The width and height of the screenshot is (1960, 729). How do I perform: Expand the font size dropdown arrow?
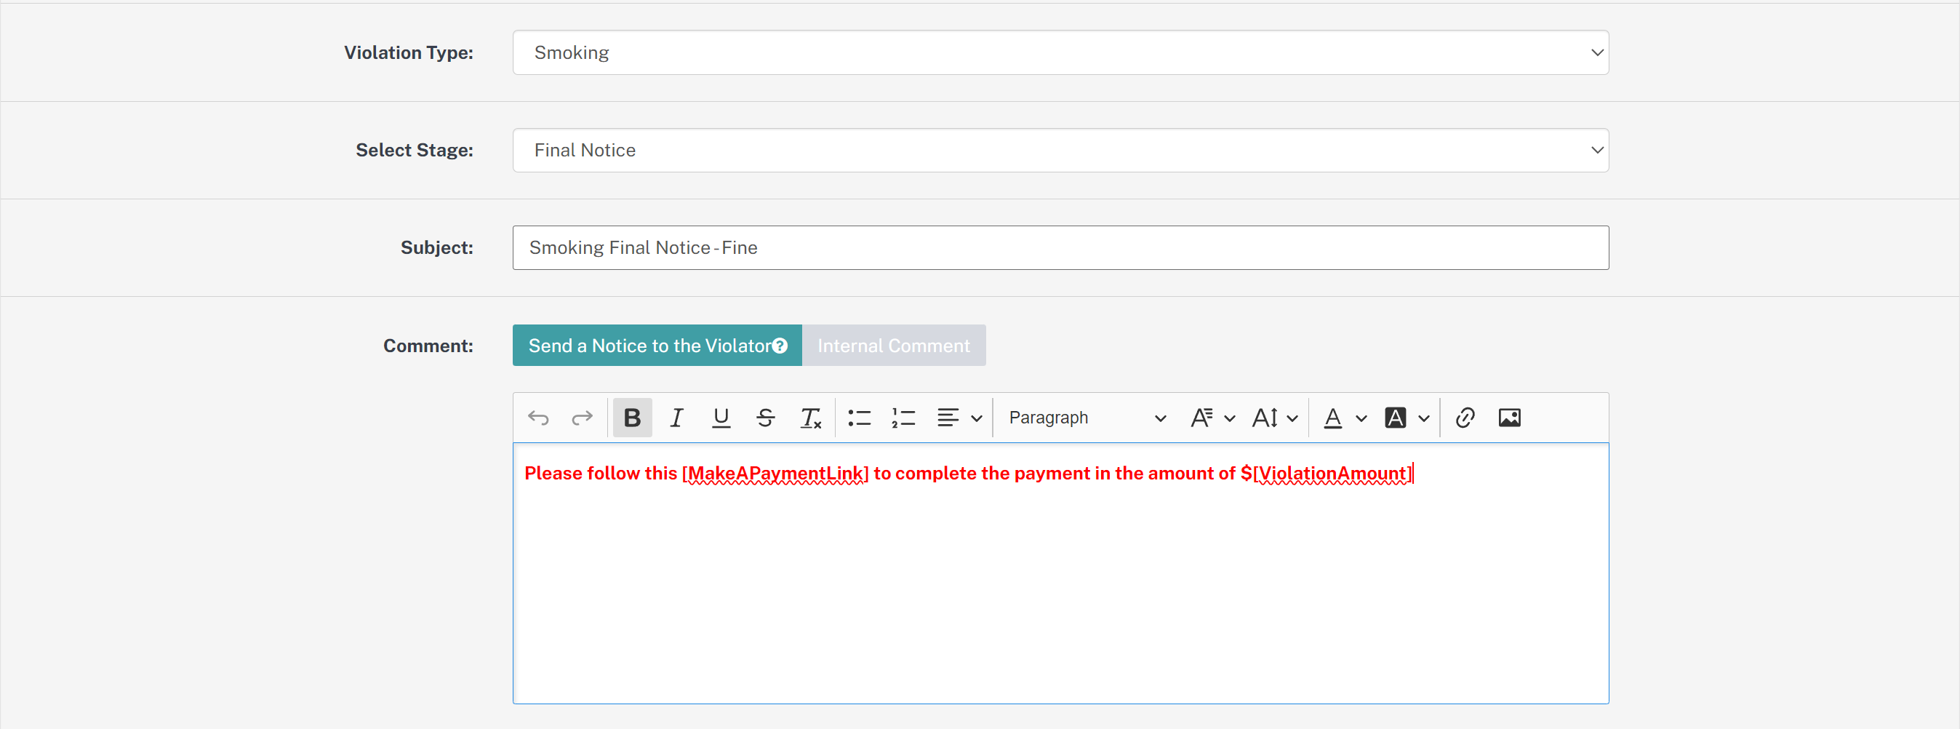[1292, 418]
